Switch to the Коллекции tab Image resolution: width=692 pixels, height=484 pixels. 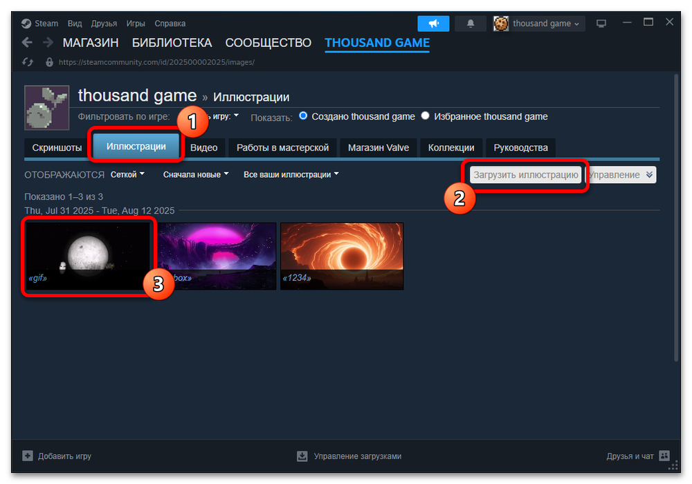451,148
